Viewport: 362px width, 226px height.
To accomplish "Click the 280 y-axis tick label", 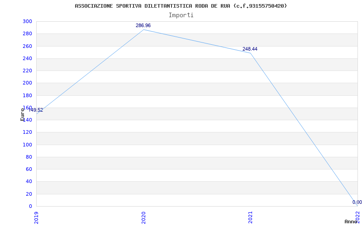I will (27, 33).
